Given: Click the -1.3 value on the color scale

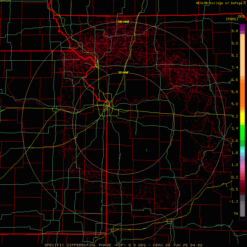Looking at the screenshot, I should point(234,201).
